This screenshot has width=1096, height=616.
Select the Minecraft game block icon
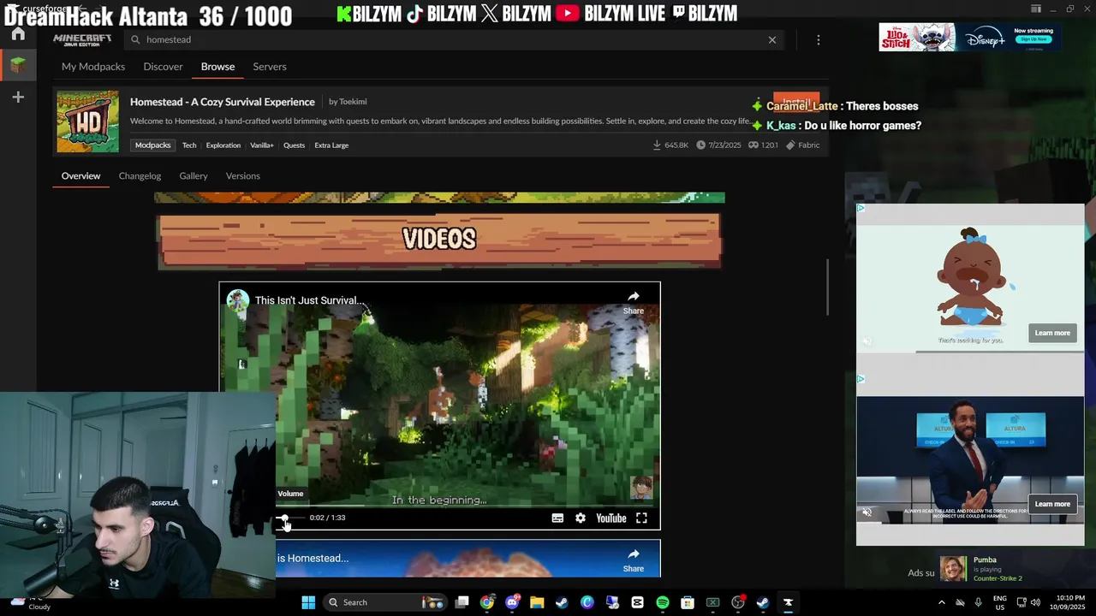(18, 65)
